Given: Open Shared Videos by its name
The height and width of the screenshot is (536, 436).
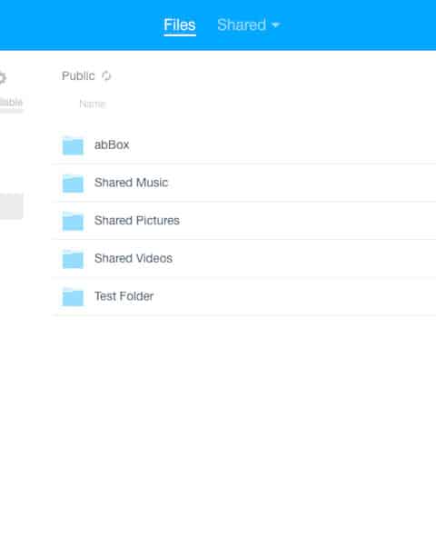Looking at the screenshot, I should click(x=134, y=258).
